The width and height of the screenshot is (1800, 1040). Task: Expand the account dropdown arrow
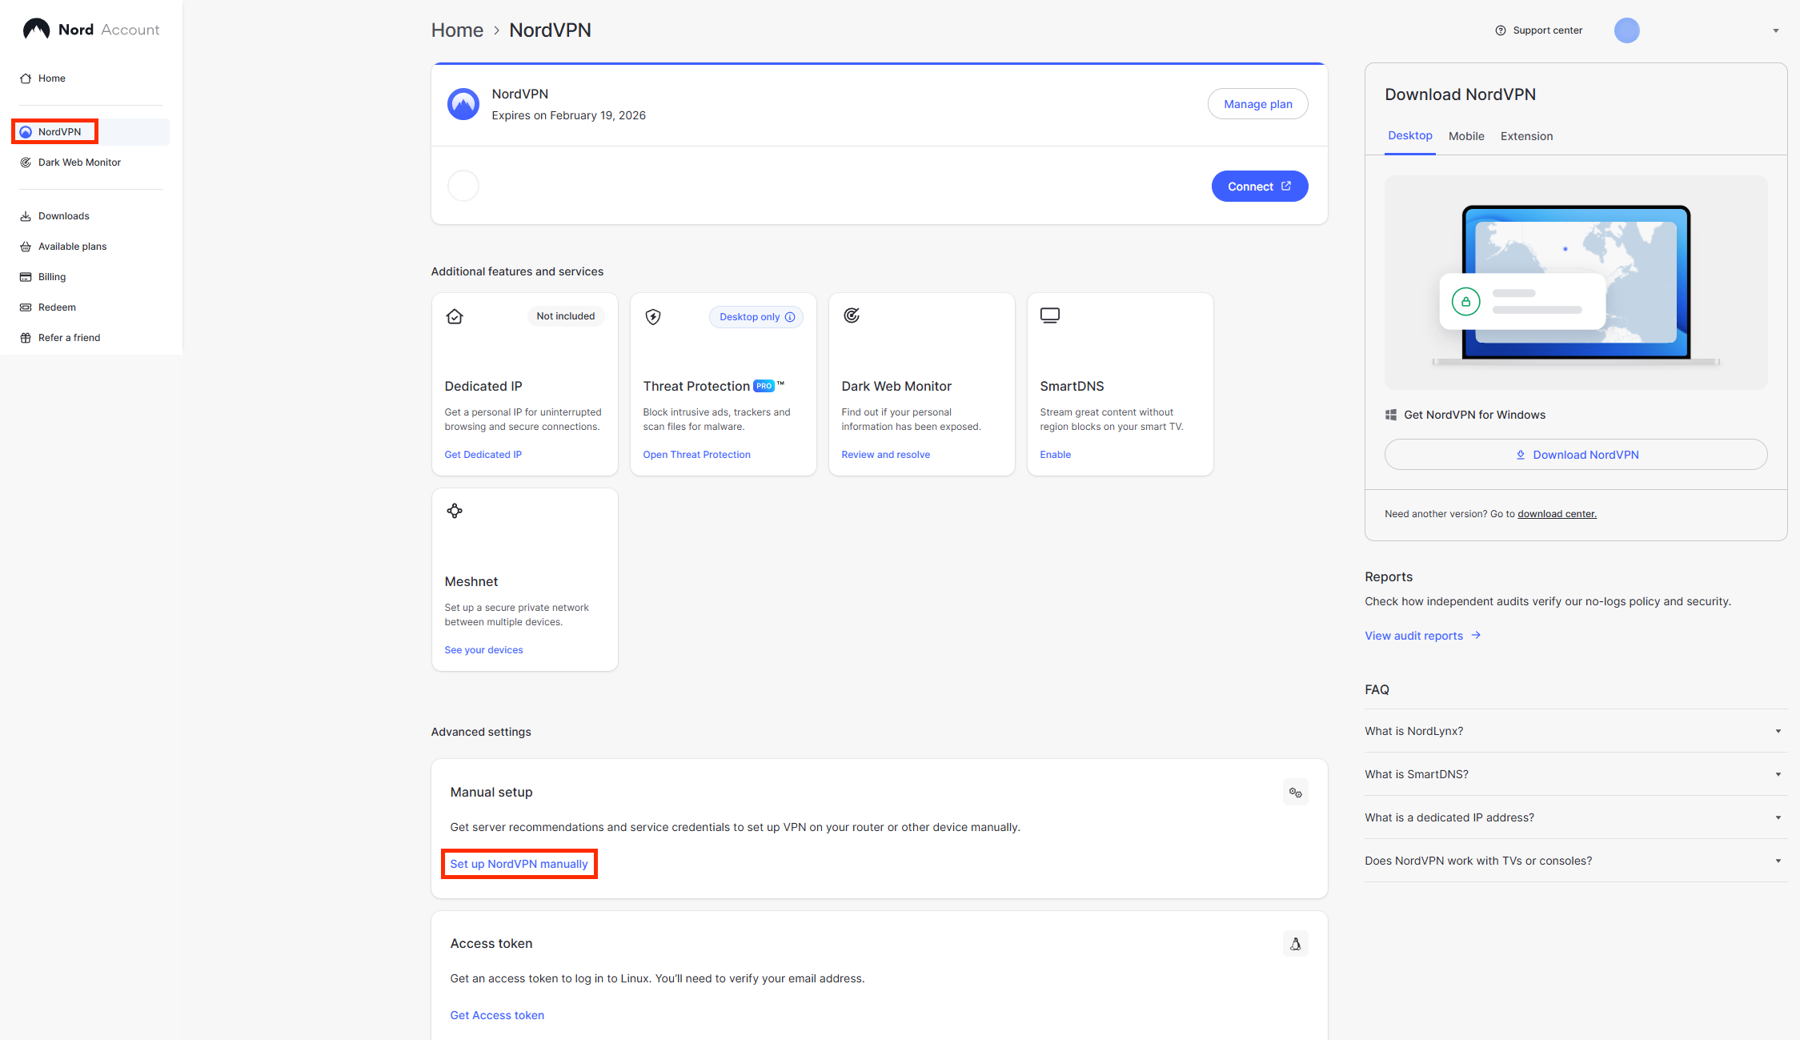coord(1776,30)
